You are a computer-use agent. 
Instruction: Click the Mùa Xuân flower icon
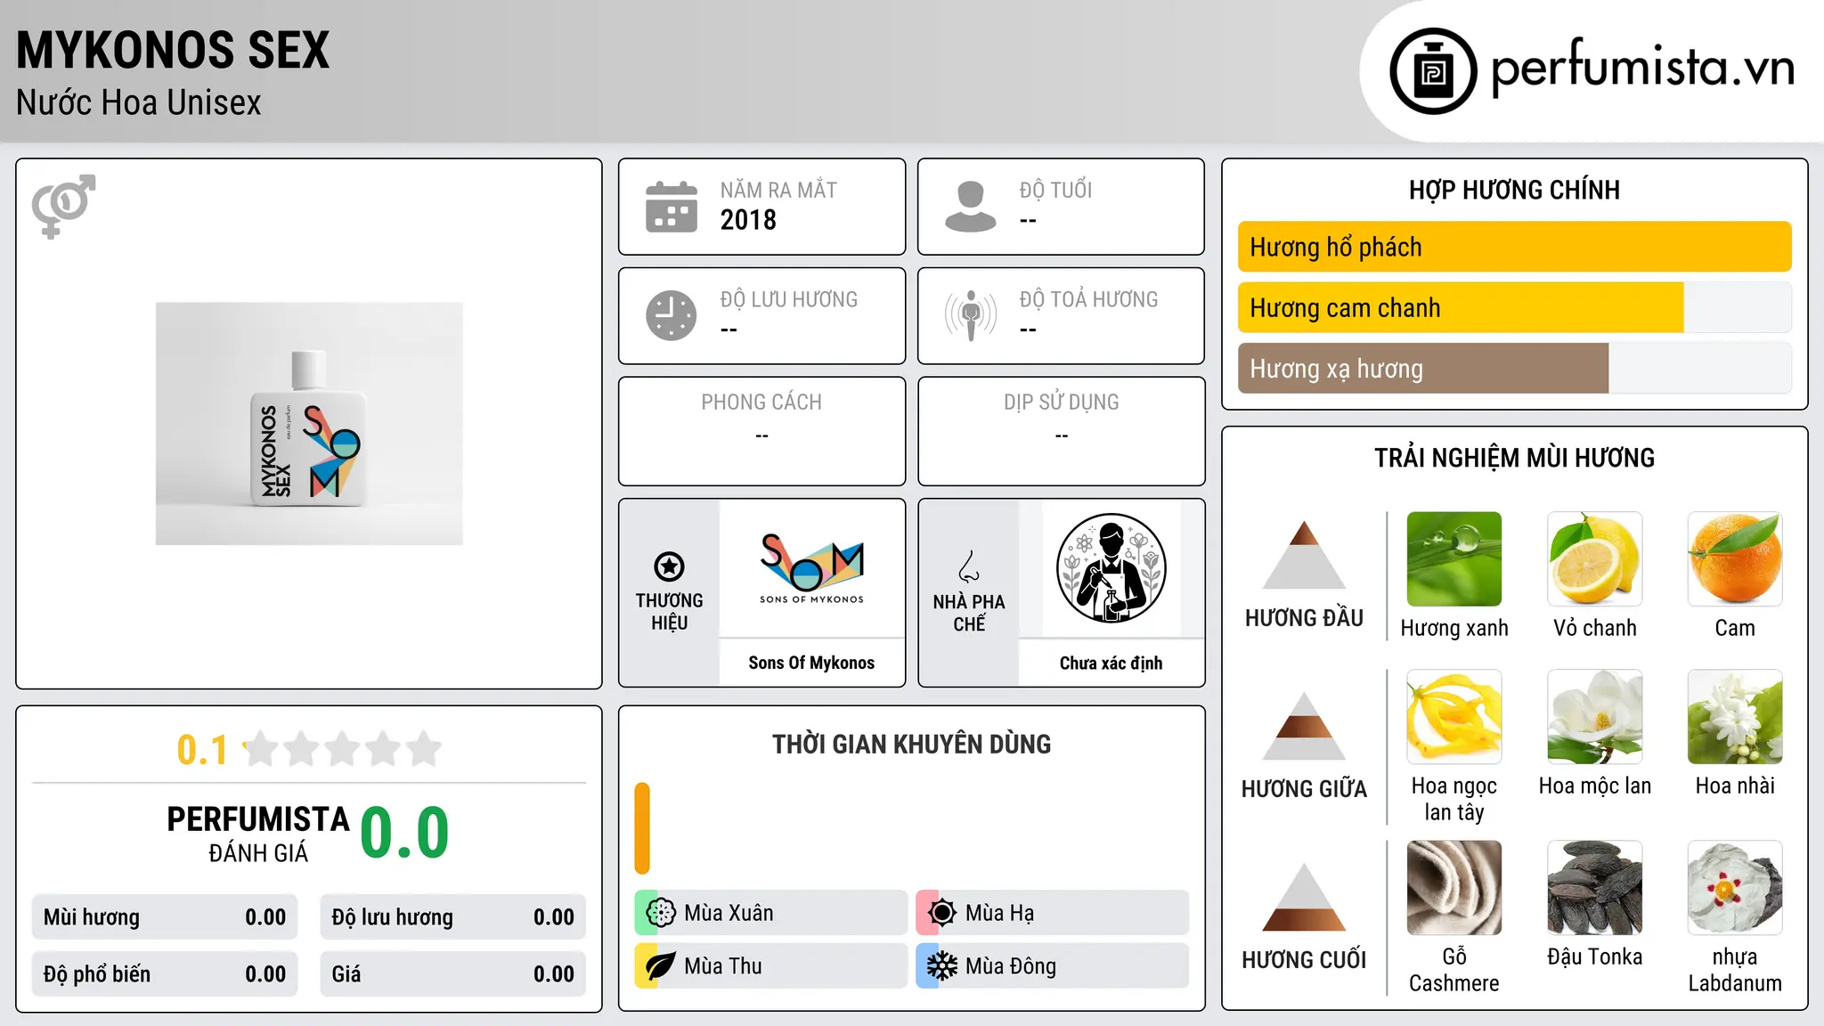(x=660, y=913)
